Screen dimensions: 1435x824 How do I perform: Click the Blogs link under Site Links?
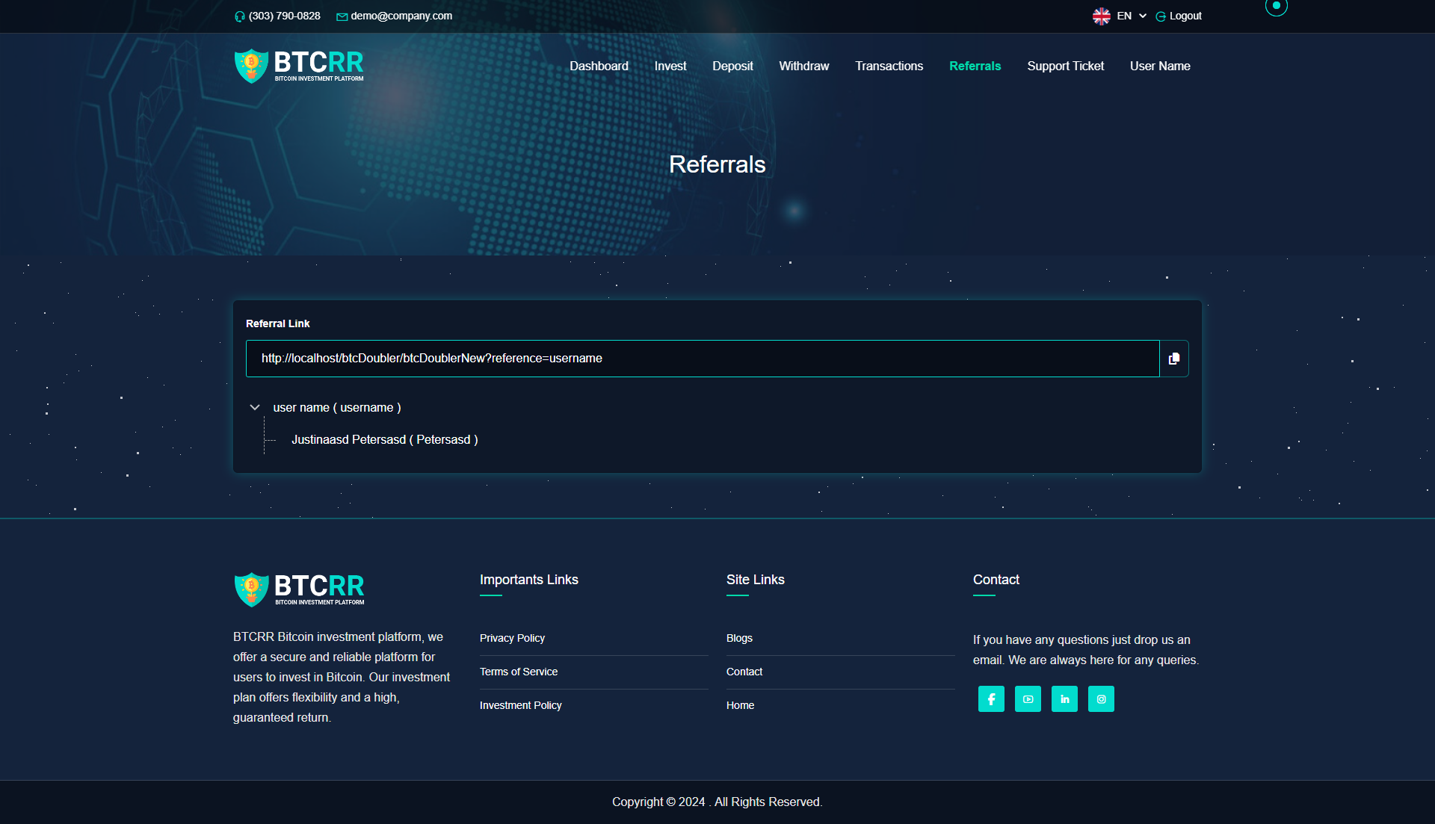738,638
